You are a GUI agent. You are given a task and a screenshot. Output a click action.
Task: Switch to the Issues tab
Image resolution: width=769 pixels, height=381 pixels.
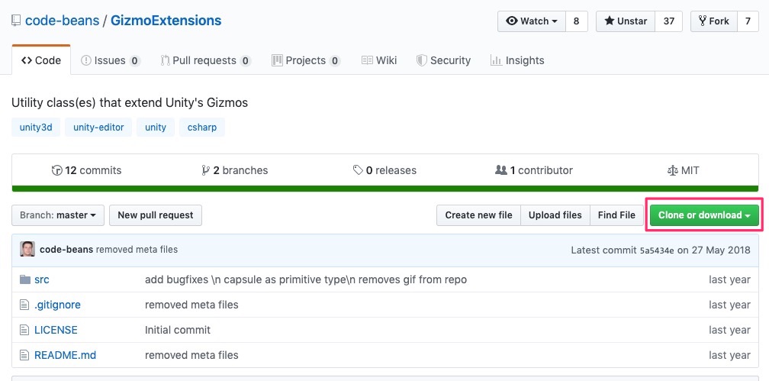[111, 60]
